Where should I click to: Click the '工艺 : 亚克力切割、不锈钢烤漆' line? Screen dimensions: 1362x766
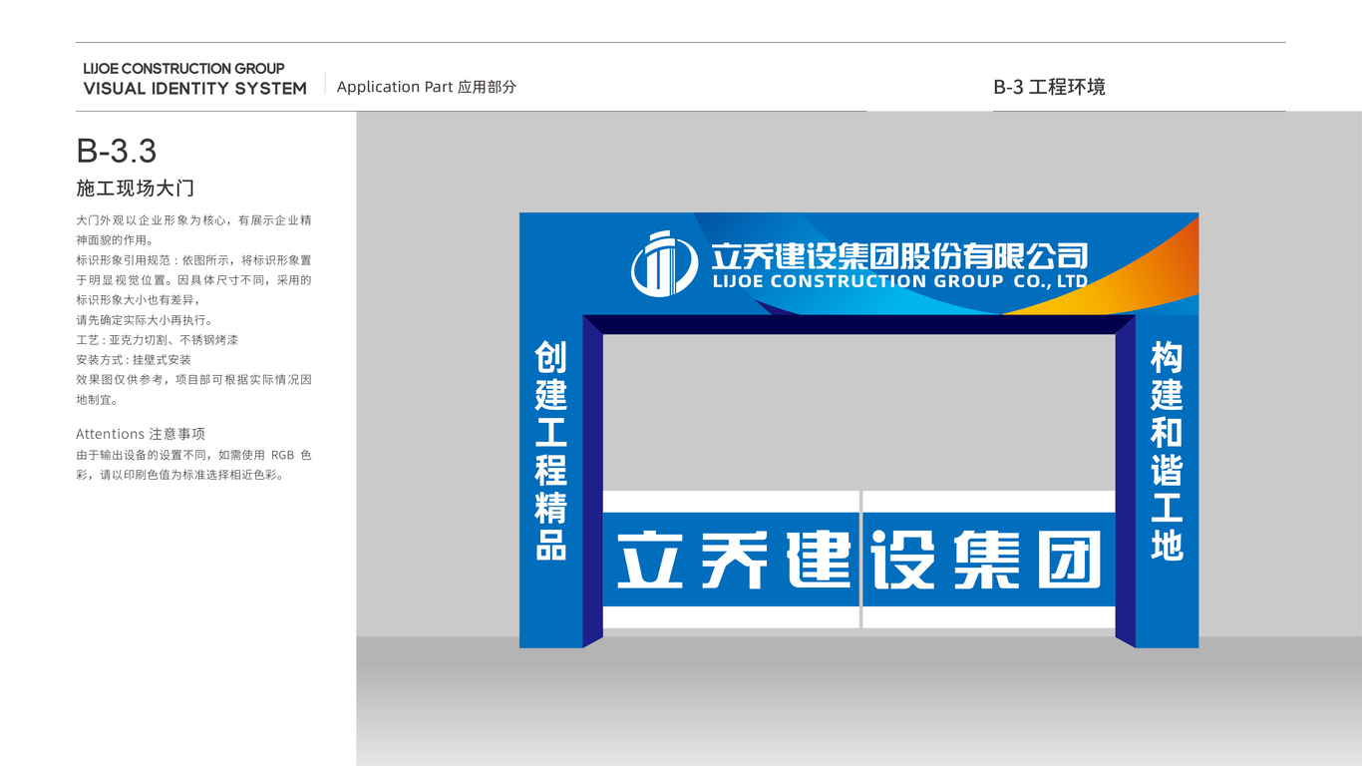coord(157,340)
